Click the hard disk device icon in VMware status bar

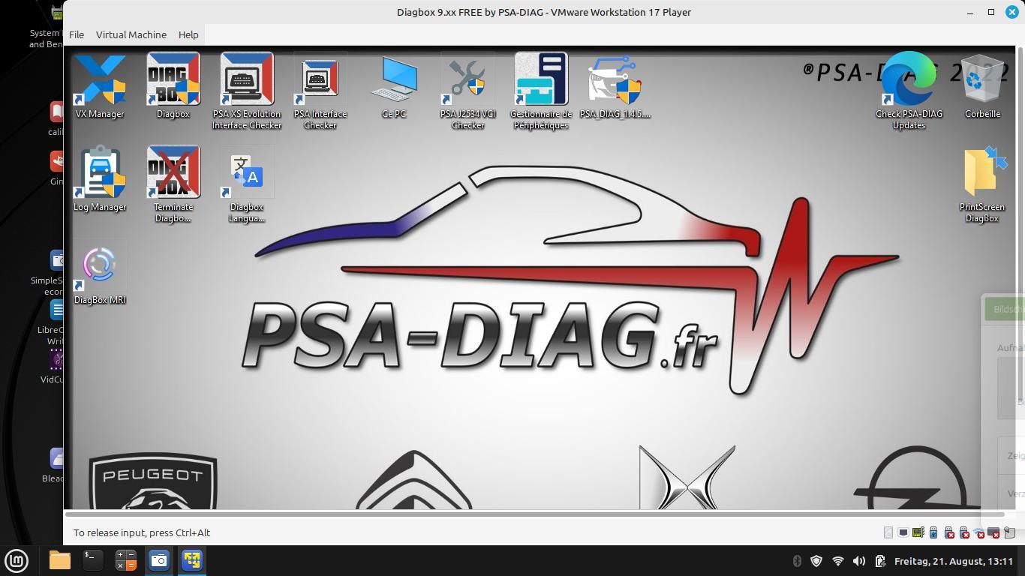click(x=888, y=532)
